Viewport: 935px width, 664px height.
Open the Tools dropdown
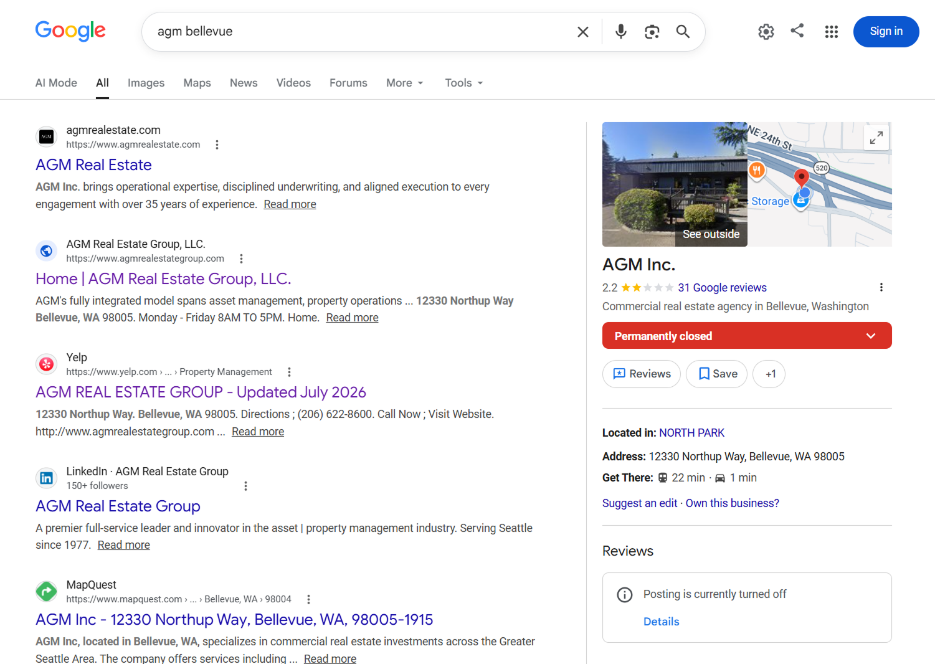[x=464, y=83]
